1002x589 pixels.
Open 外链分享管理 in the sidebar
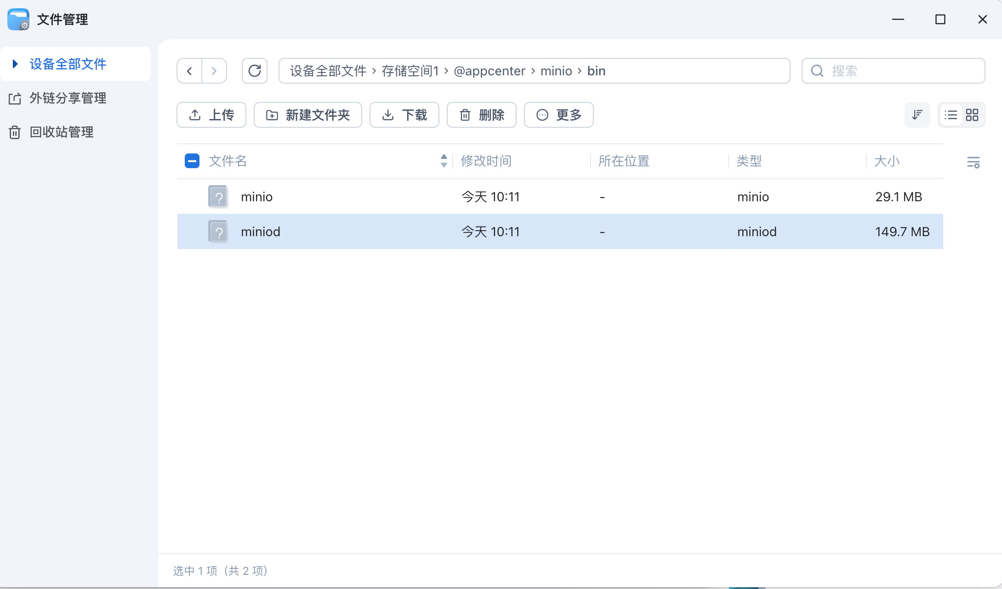(x=68, y=98)
